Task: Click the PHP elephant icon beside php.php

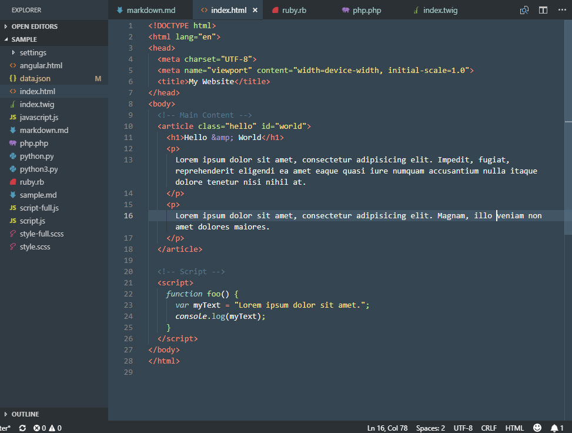Action: click(x=13, y=143)
